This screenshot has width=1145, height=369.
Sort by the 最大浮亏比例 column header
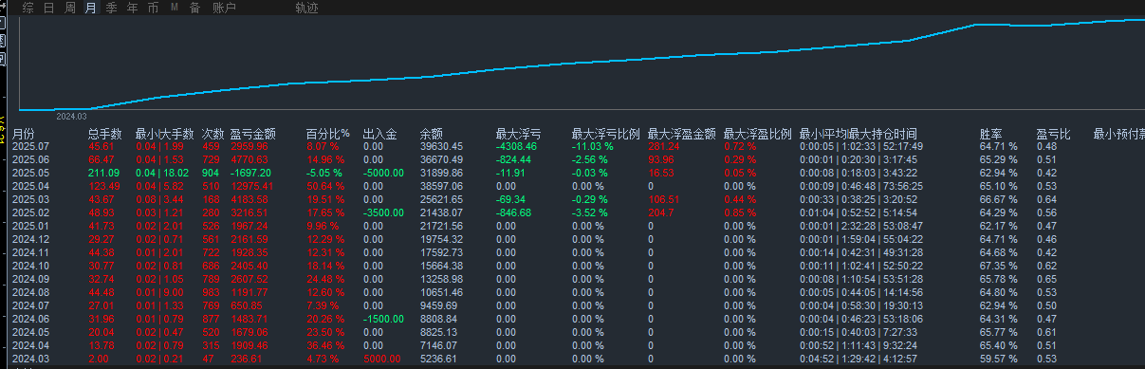(x=605, y=134)
